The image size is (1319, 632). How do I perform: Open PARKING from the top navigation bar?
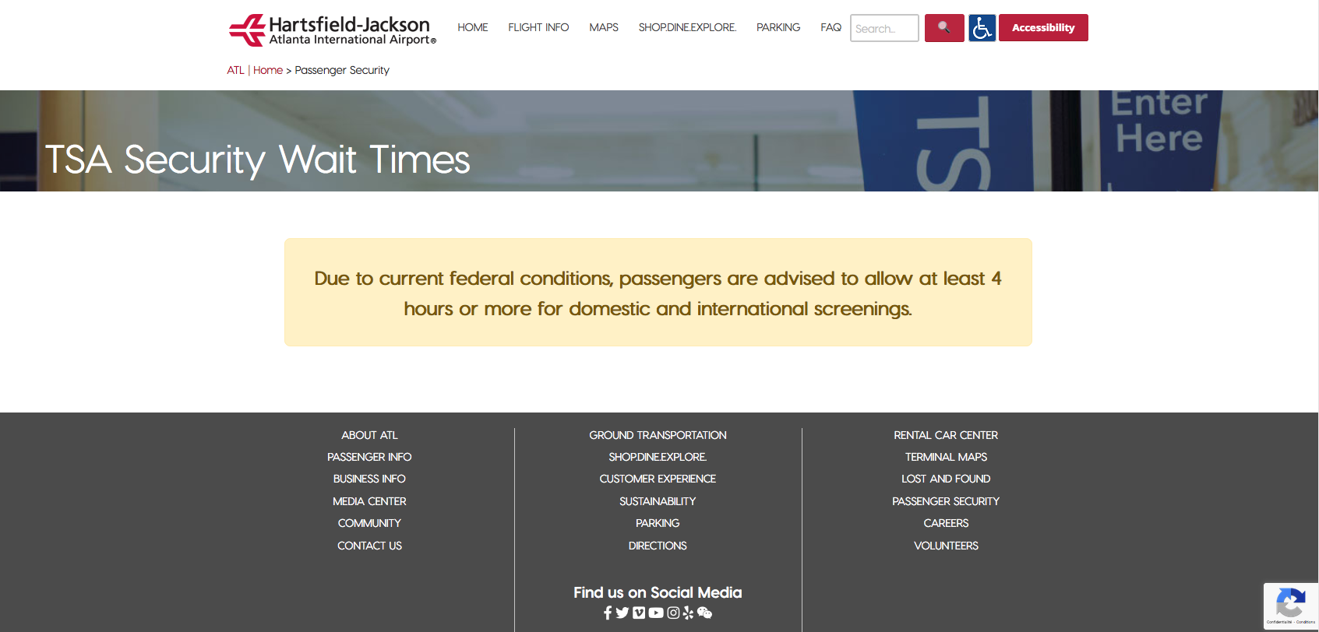[x=778, y=27]
